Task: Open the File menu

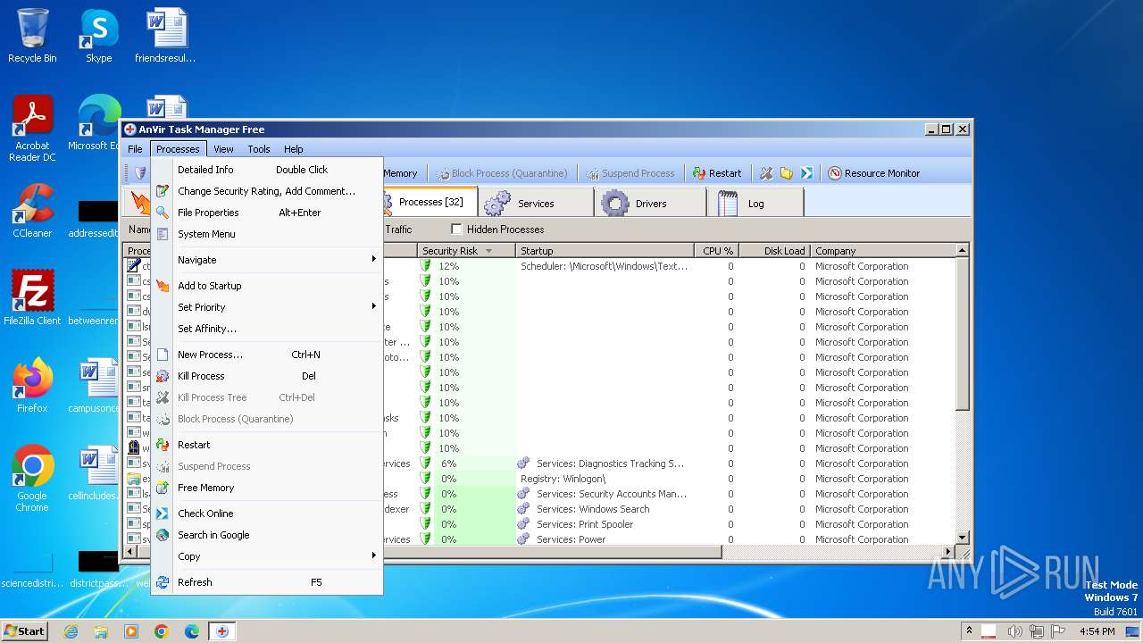Action: [x=135, y=149]
